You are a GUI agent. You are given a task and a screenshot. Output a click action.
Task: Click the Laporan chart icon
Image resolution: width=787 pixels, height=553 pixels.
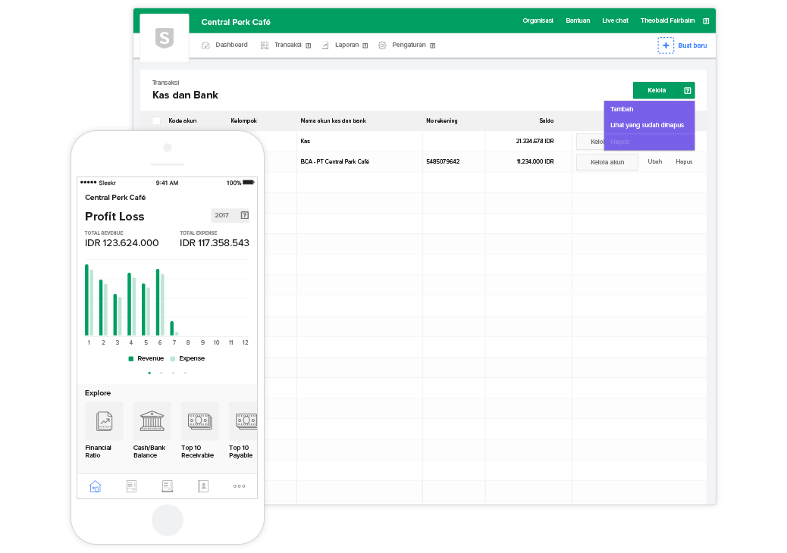pyautogui.click(x=325, y=45)
